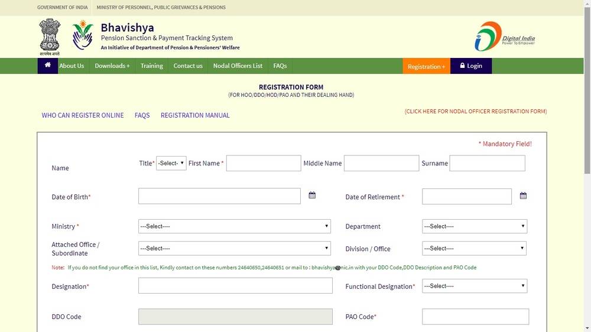Click the Bhavishya hands logo

(83, 35)
